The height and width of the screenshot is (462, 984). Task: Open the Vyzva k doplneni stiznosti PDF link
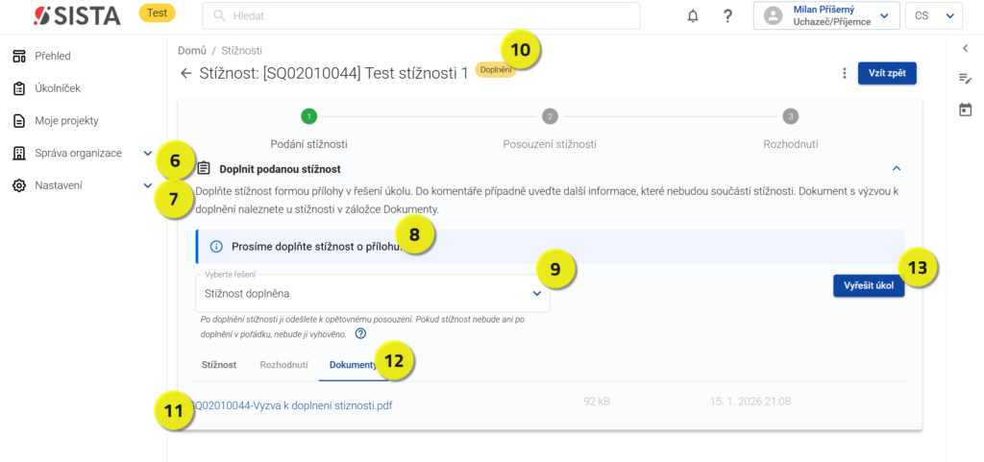coord(294,405)
